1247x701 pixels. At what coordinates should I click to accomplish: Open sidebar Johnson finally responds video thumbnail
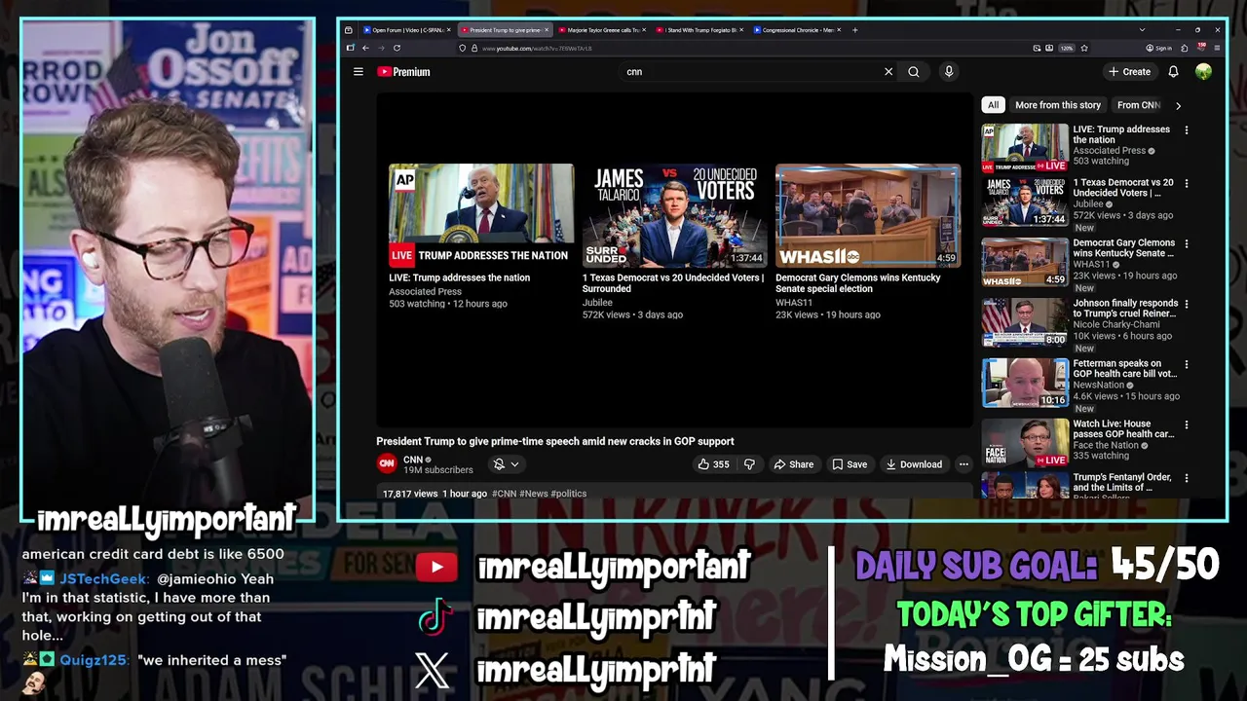(x=1025, y=322)
